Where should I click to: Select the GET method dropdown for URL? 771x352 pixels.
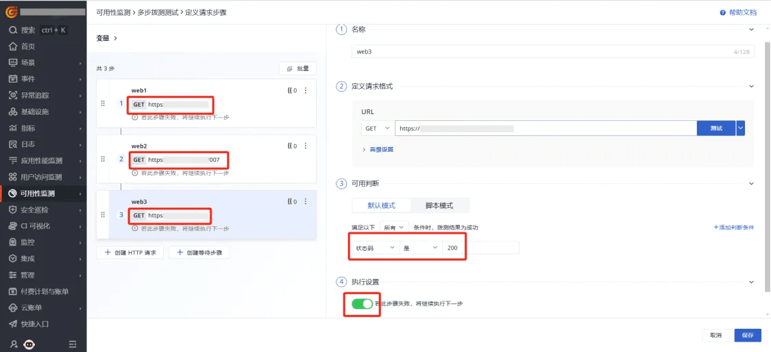tap(378, 128)
